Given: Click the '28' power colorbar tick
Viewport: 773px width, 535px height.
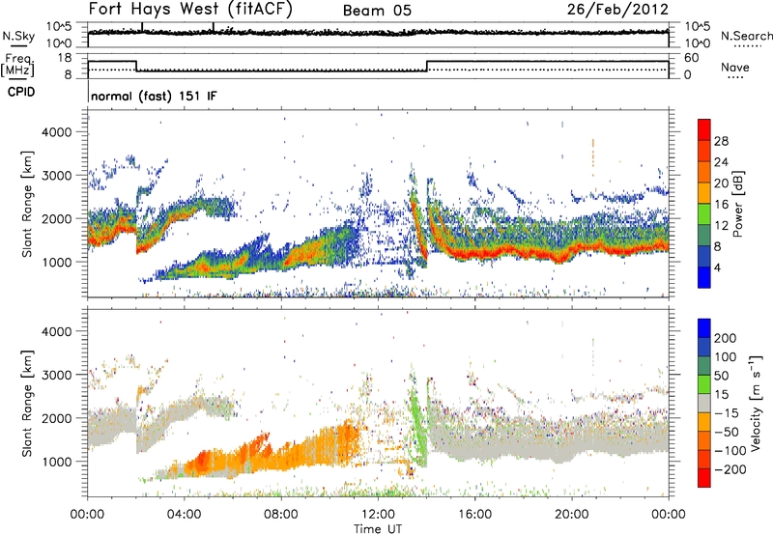Looking at the screenshot, I should [x=721, y=141].
